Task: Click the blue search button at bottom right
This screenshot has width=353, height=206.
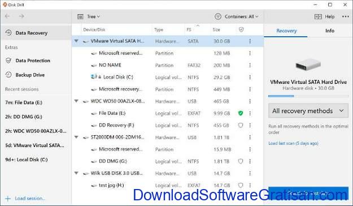Action: point(308,194)
